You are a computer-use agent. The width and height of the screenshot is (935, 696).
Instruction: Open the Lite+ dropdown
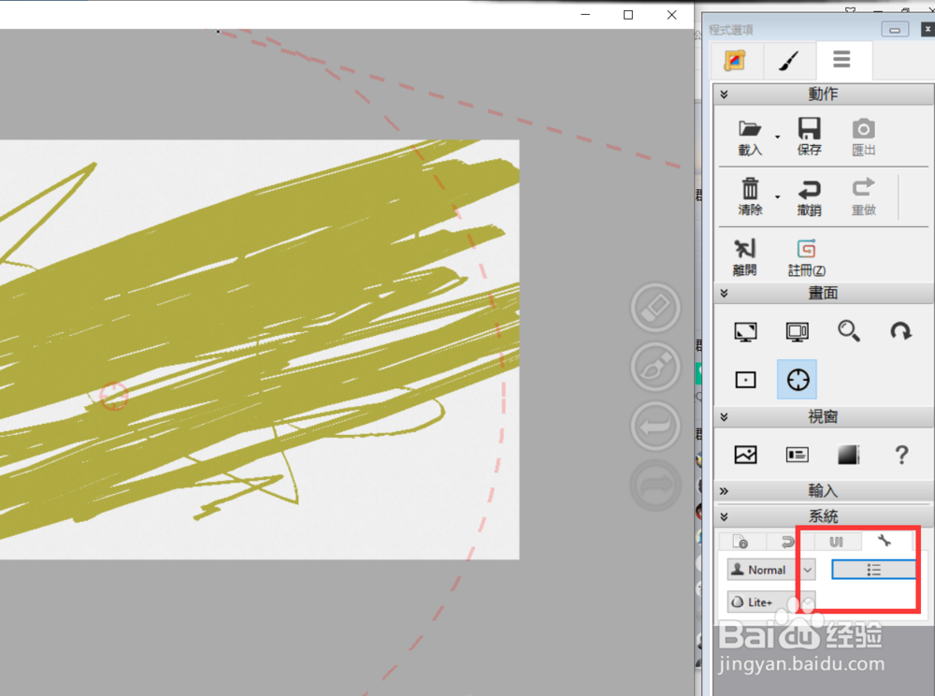tap(771, 602)
